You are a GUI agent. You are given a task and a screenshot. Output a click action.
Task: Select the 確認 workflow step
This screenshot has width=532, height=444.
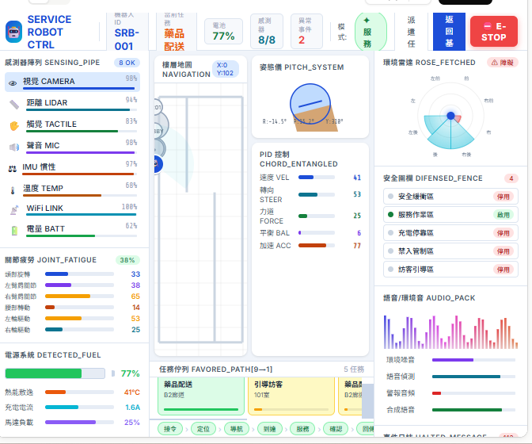[x=336, y=429]
